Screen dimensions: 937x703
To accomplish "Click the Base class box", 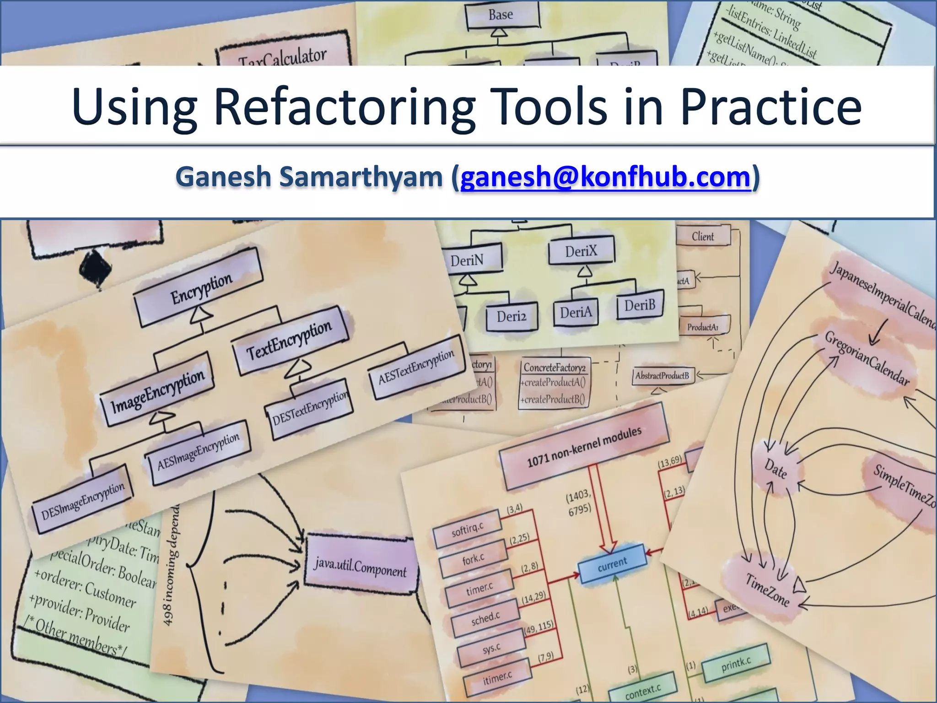I will 501,15.
